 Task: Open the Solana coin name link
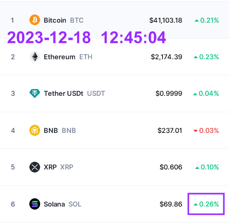click(x=55, y=204)
